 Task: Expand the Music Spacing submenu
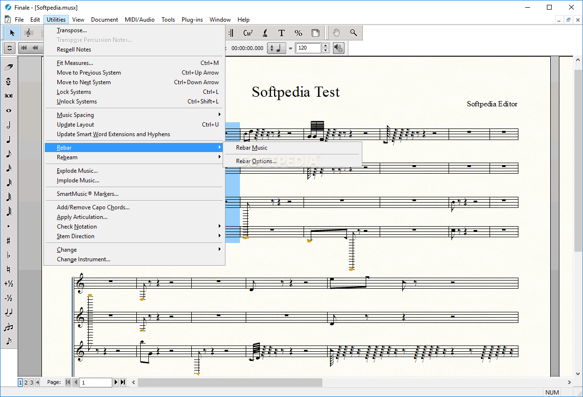[134, 115]
